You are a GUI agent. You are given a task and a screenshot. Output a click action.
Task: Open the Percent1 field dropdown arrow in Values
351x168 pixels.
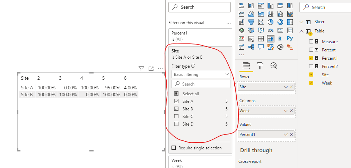click(286, 135)
